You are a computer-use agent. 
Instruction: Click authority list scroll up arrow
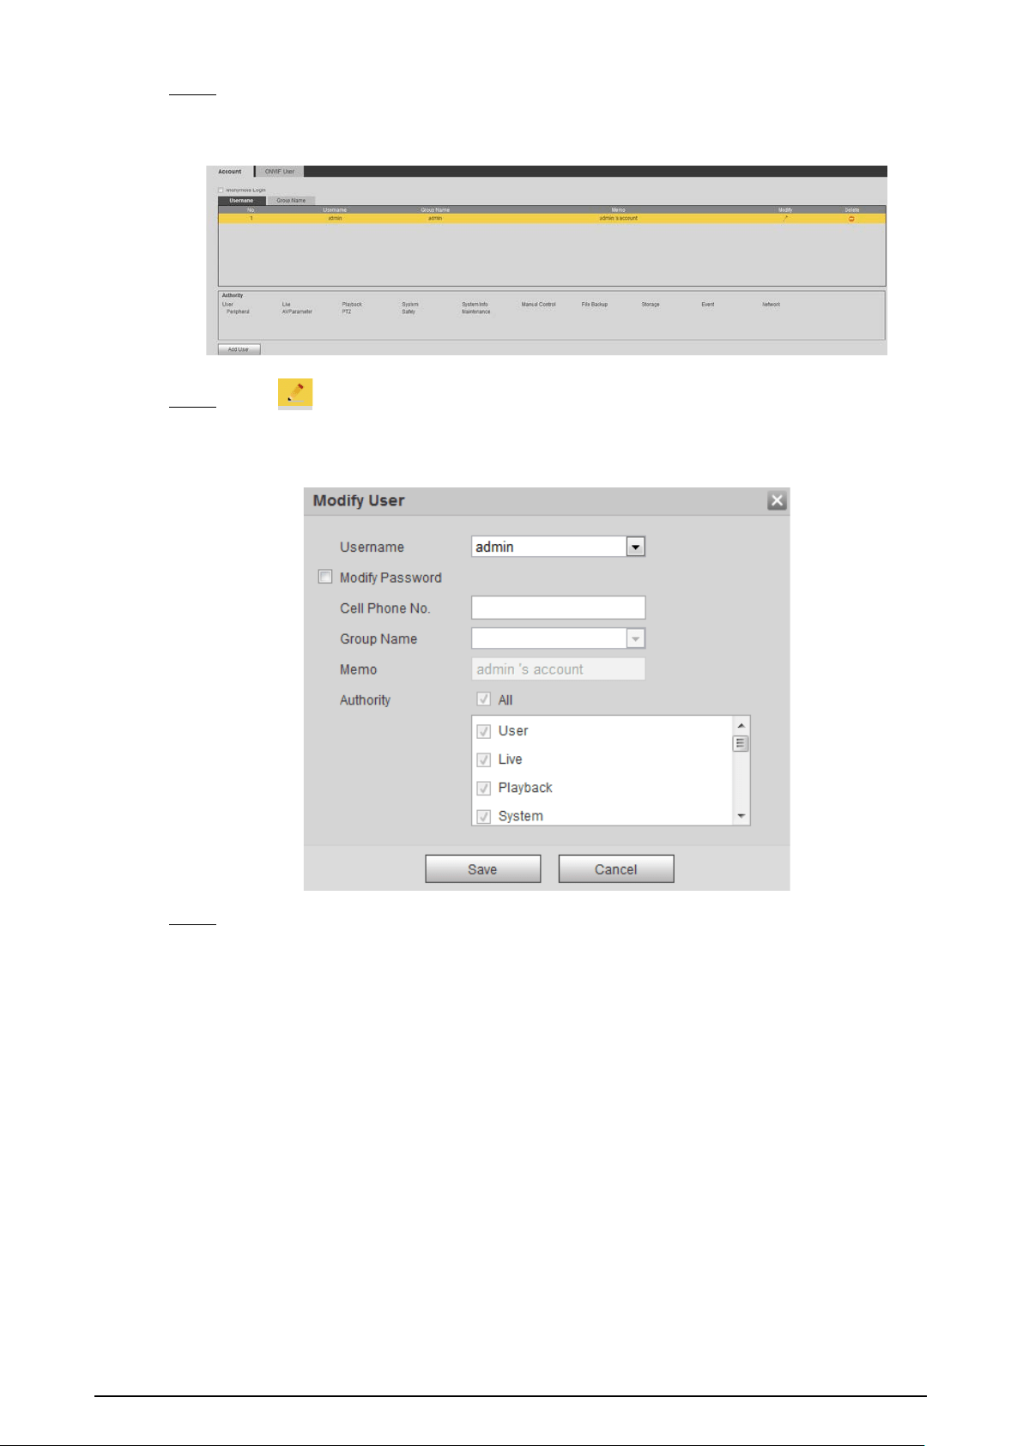742,726
